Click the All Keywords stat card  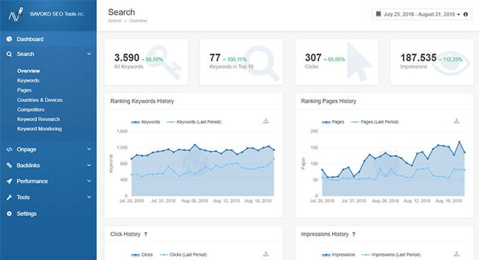(146, 61)
